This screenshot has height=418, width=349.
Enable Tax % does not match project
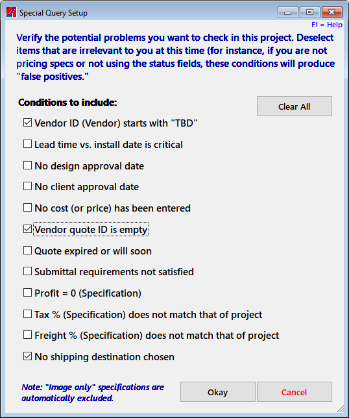pos(27,314)
